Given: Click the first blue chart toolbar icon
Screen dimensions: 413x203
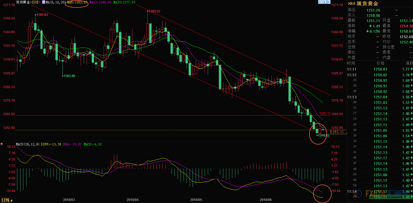Looking at the screenshot, I should pyautogui.click(x=320, y=2).
